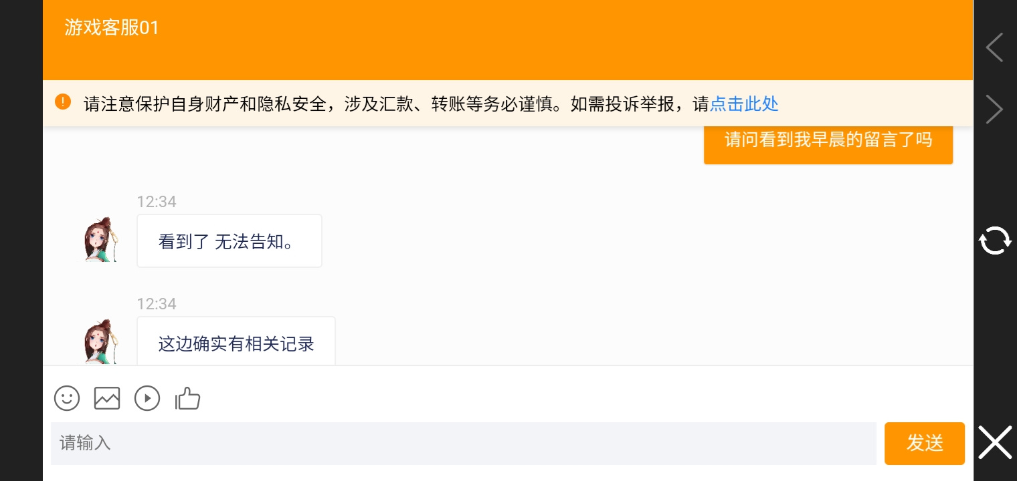The width and height of the screenshot is (1017, 481).
Task: Attach a picture using the image icon
Action: click(107, 398)
